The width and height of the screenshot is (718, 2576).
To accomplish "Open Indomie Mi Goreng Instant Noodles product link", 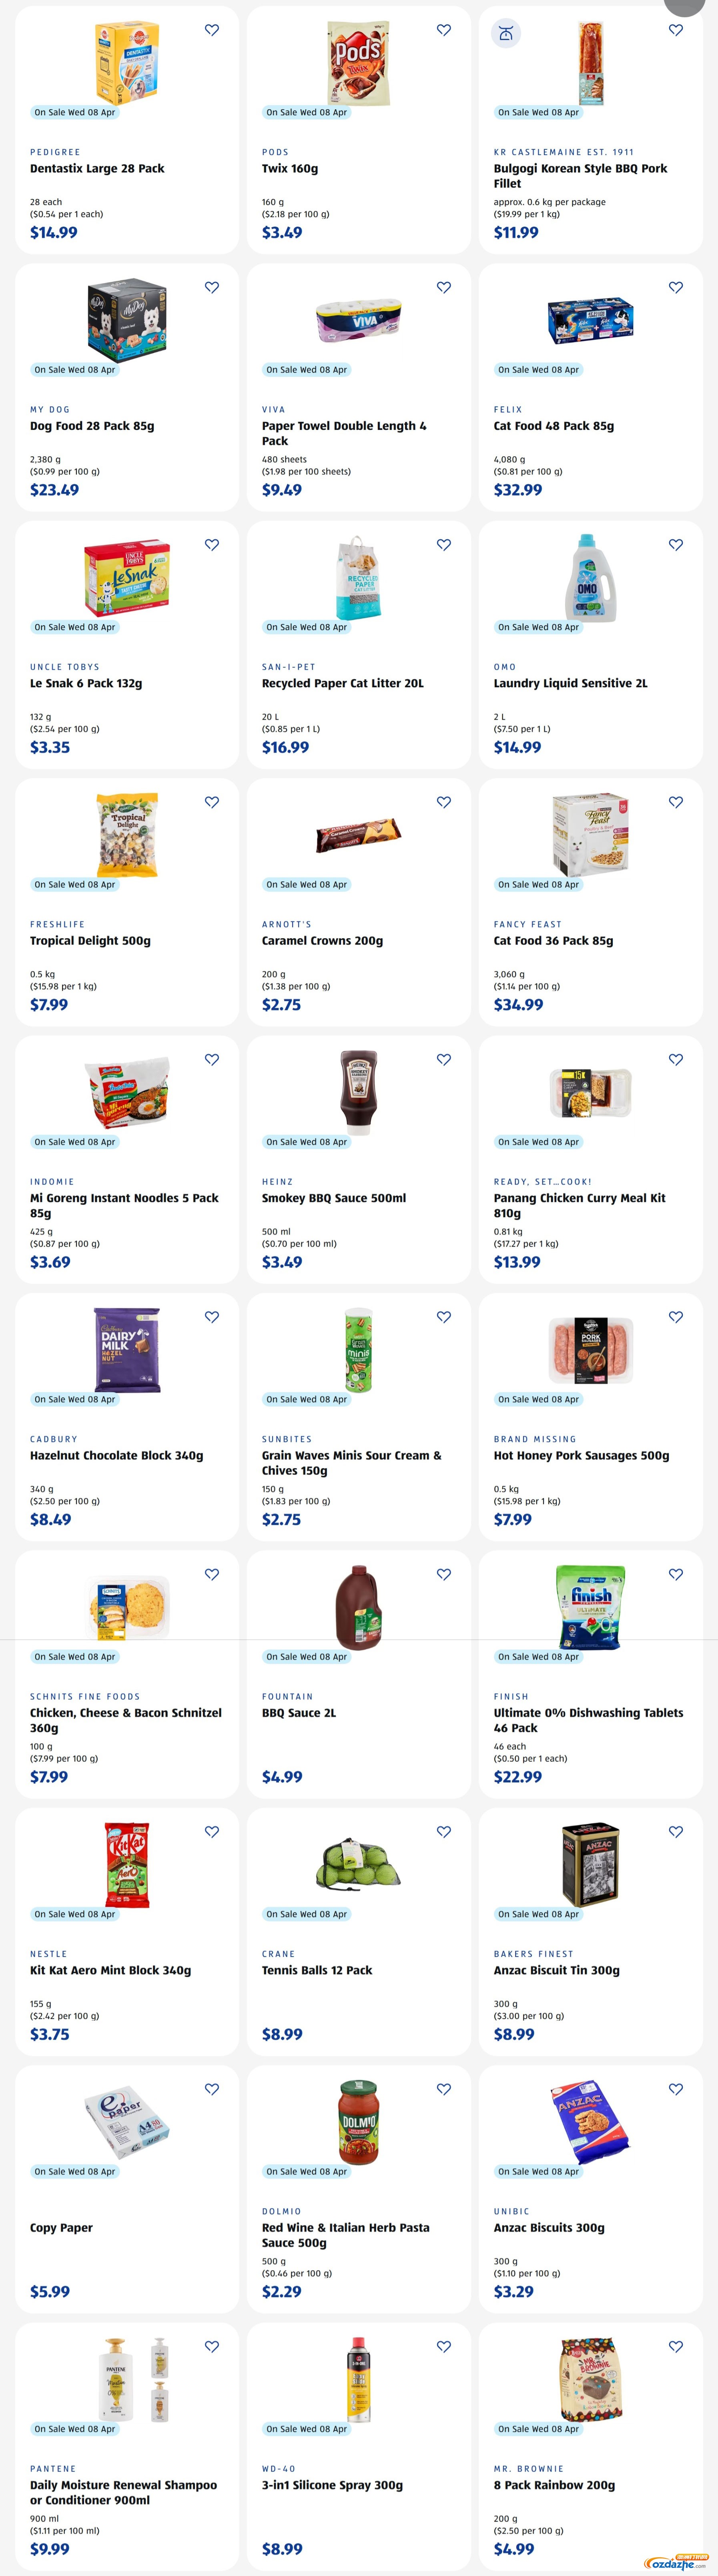I will [124, 1205].
